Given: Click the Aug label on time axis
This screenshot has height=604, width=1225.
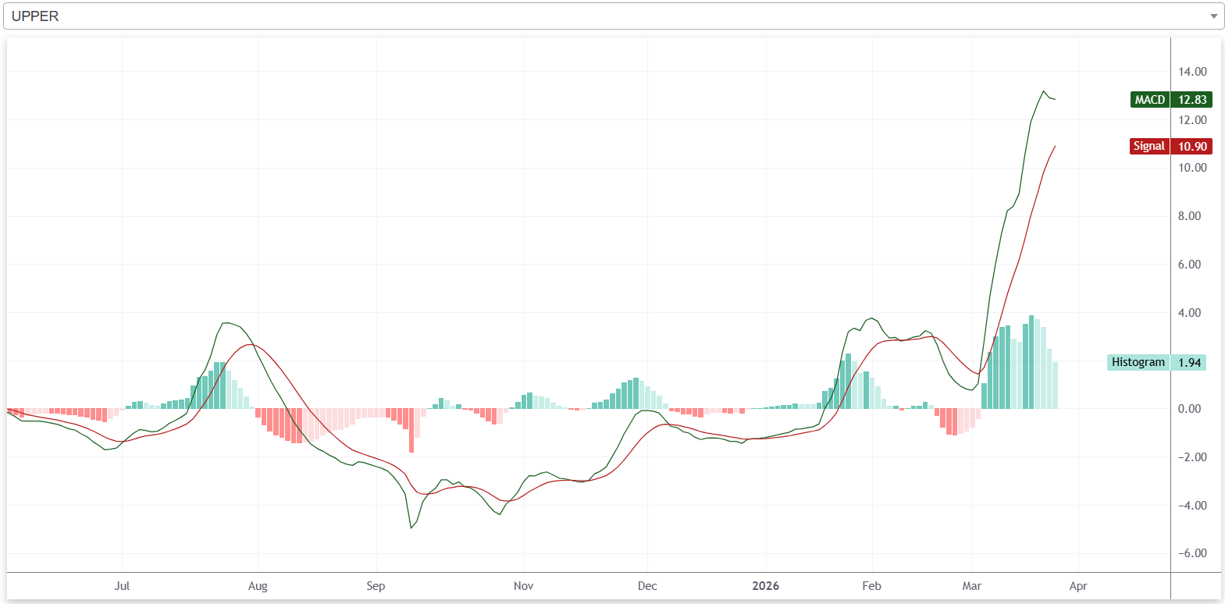Looking at the screenshot, I should tap(258, 586).
